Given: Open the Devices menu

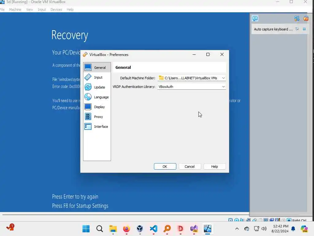Looking at the screenshot, I should pyautogui.click(x=56, y=10).
